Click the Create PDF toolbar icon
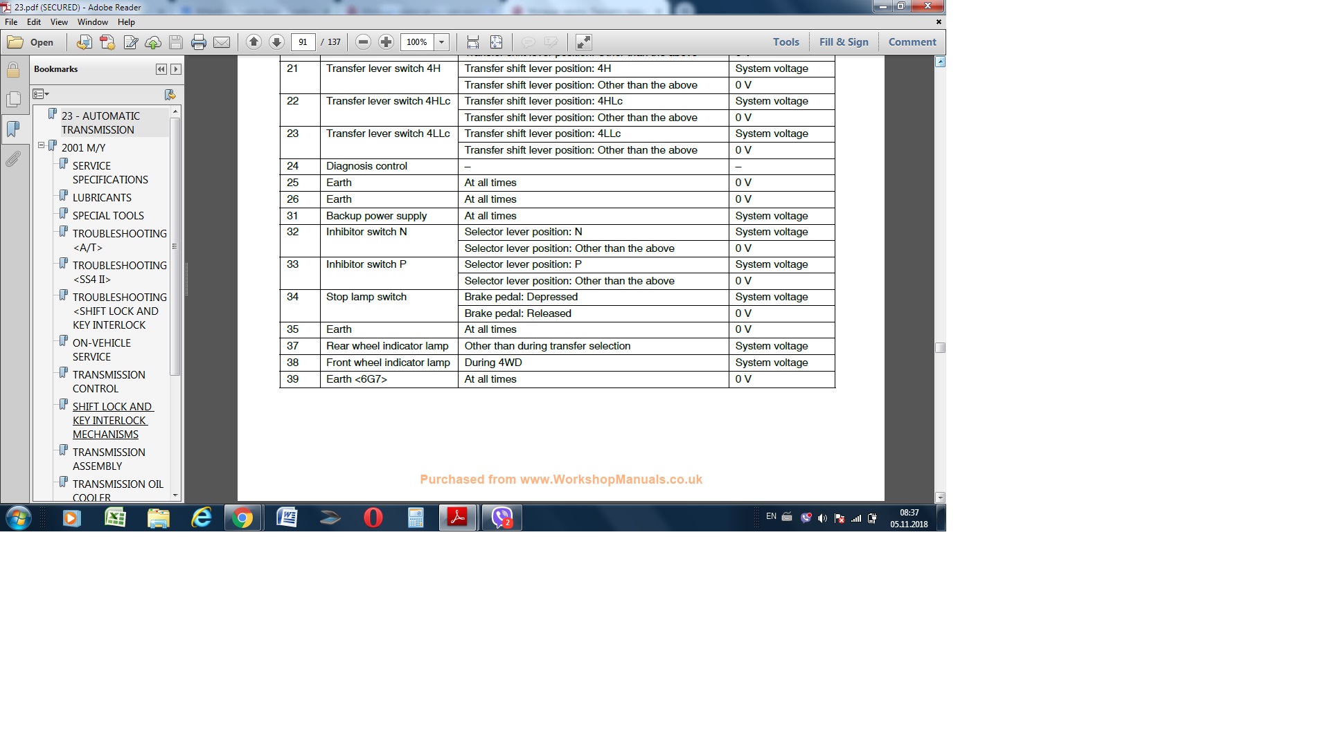 point(107,42)
